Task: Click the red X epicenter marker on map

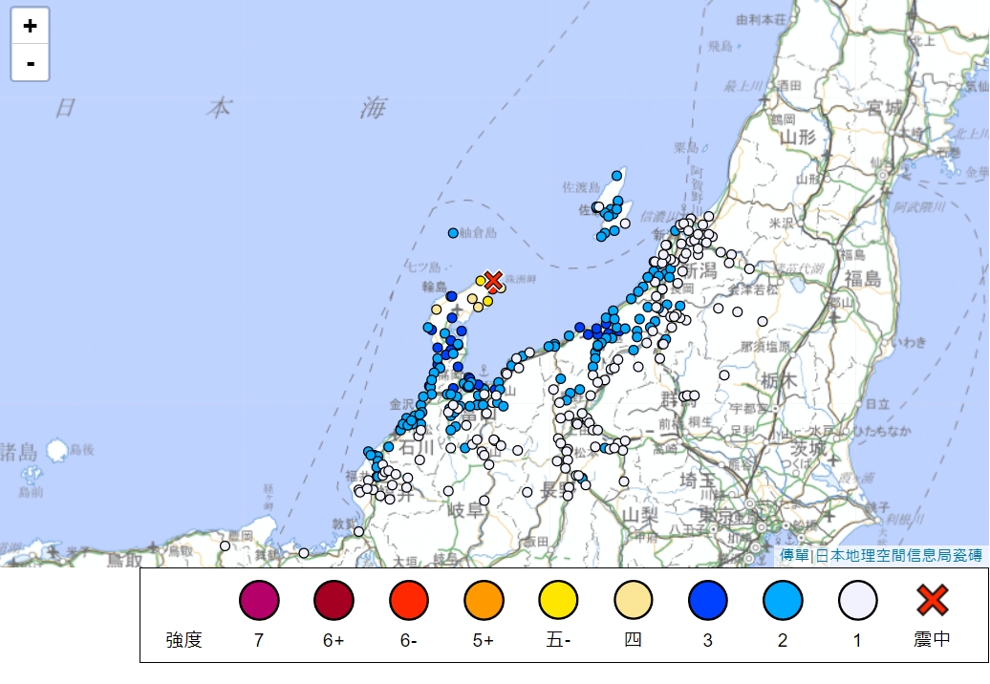Action: click(493, 281)
